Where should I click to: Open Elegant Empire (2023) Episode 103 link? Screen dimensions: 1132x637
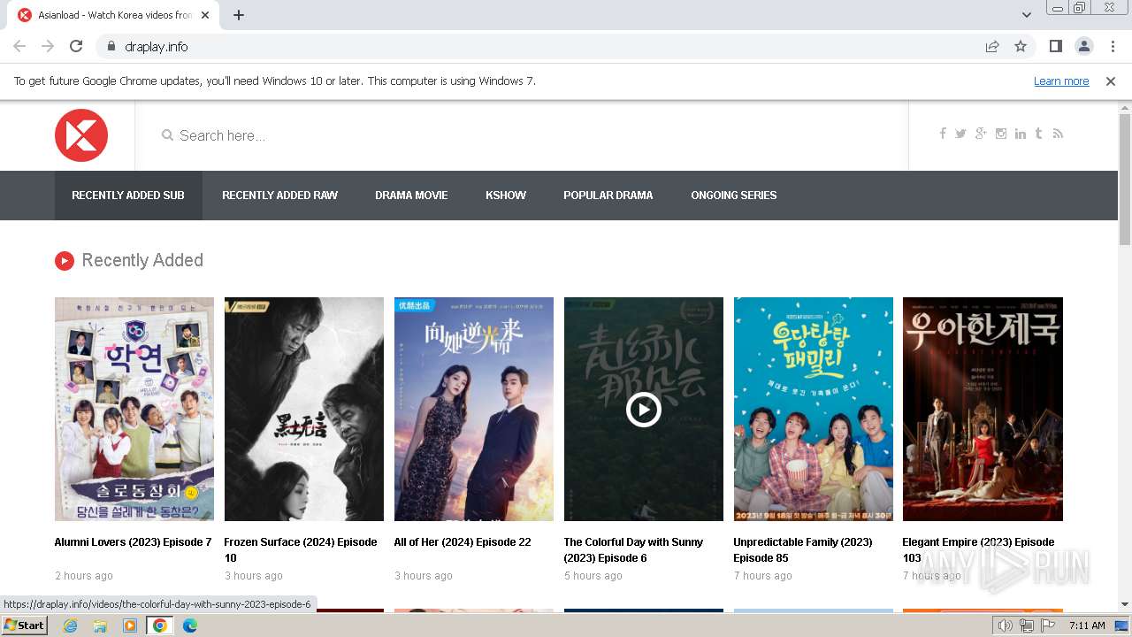tap(978, 550)
